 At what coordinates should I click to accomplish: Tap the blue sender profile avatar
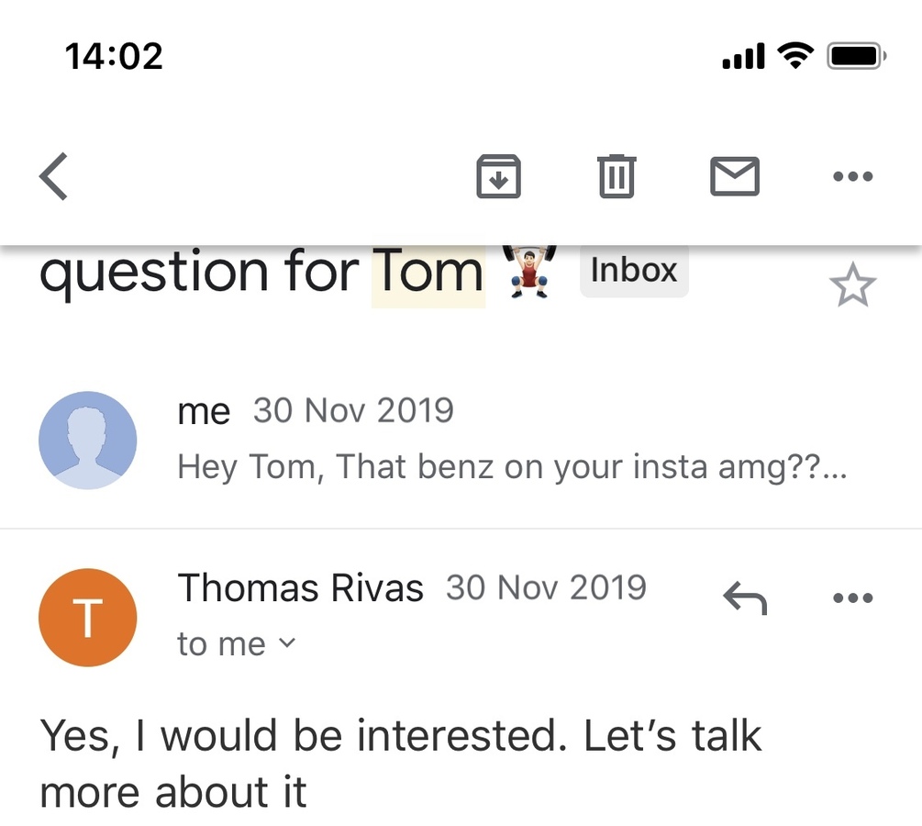(x=88, y=441)
